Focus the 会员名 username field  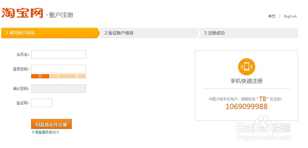[x=59, y=54]
